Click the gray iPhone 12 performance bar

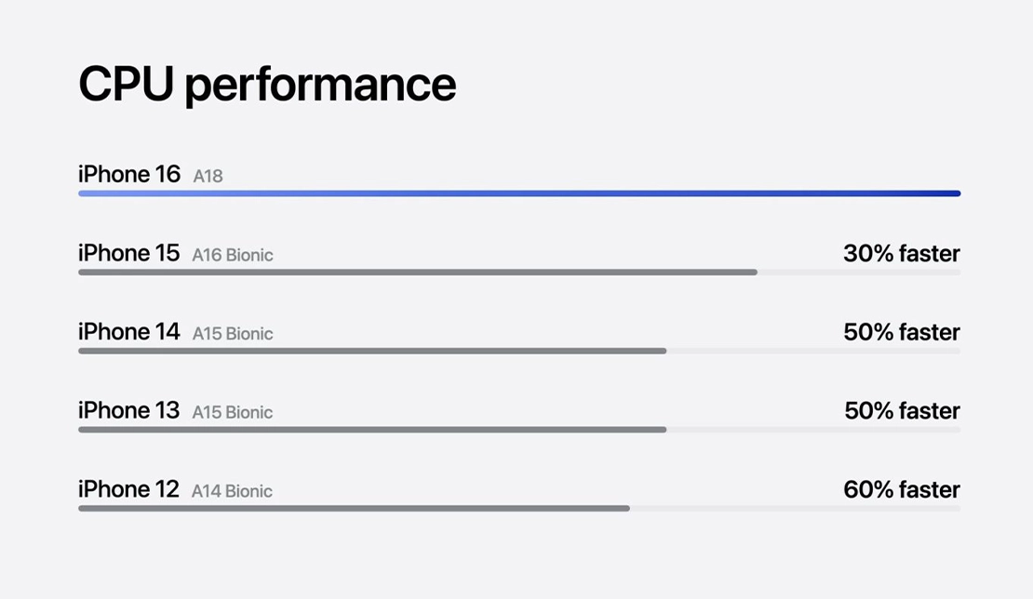click(x=354, y=509)
